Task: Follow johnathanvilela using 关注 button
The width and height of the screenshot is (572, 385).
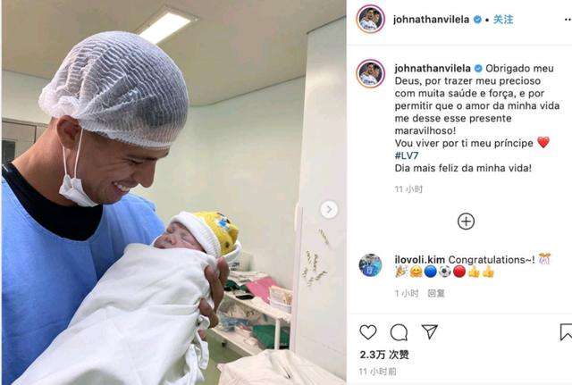Action: [x=503, y=20]
